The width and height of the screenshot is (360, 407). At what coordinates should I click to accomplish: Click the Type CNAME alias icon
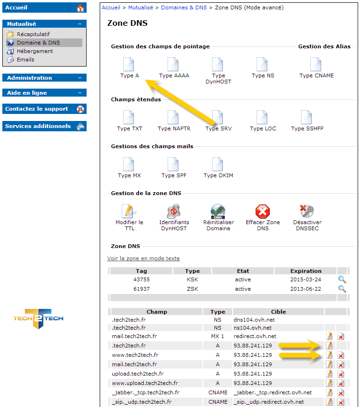pyautogui.click(x=316, y=65)
